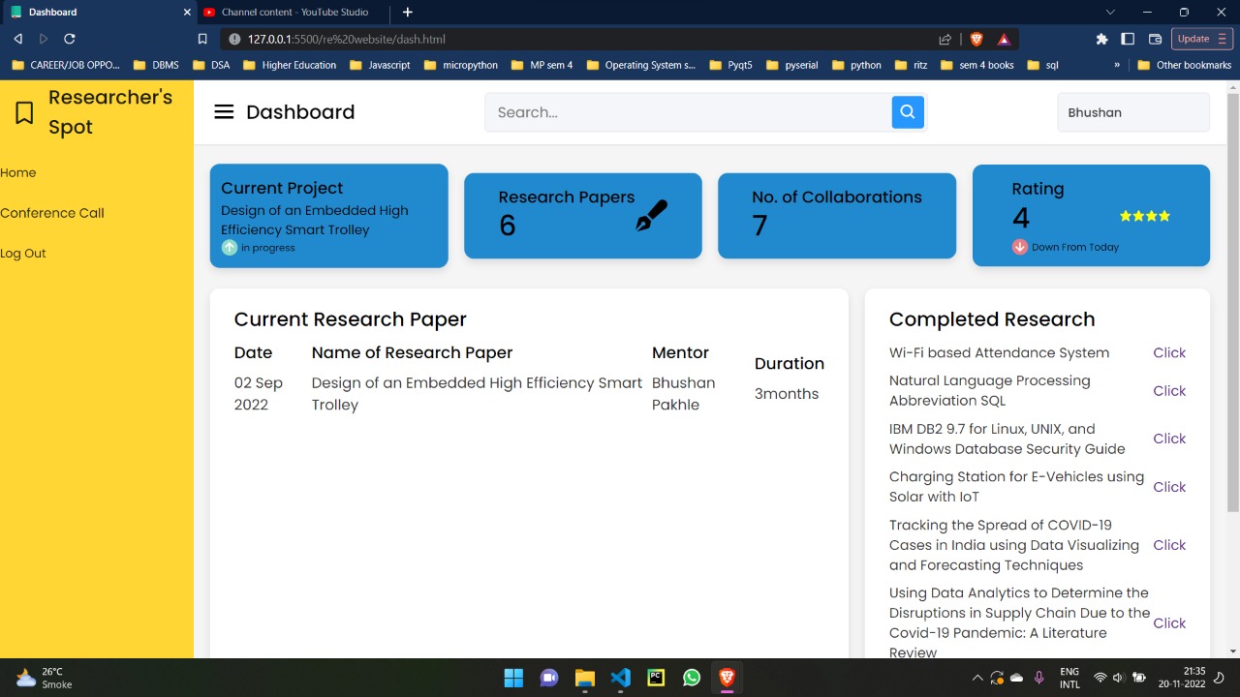Open the Other bookmarks folder
This screenshot has height=697, width=1240.
point(1184,65)
